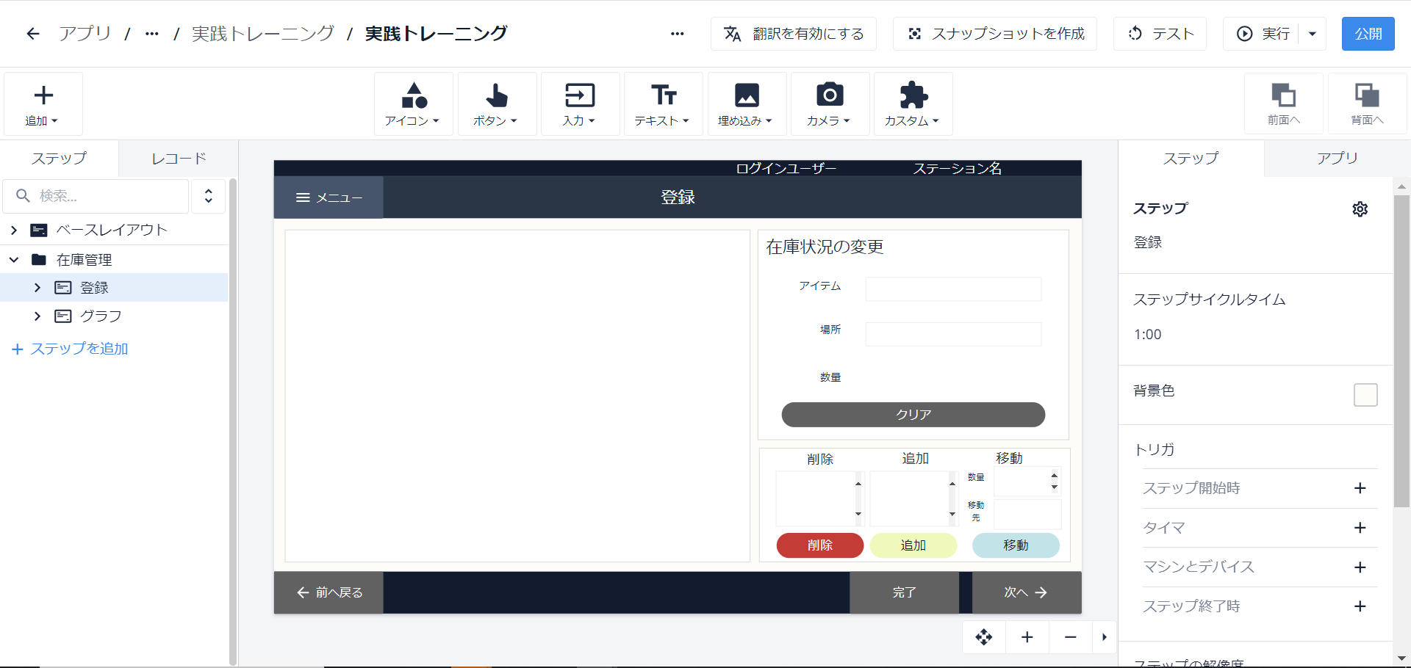Open the アイコン widget dropdown
Screen dimensions: 1411x668
(414, 104)
